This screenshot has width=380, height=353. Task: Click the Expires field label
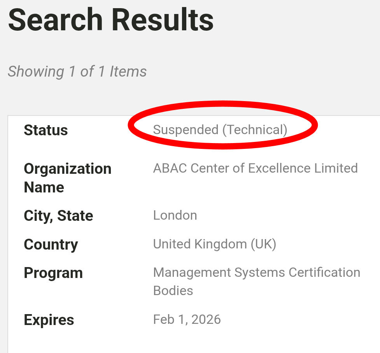[x=49, y=320]
